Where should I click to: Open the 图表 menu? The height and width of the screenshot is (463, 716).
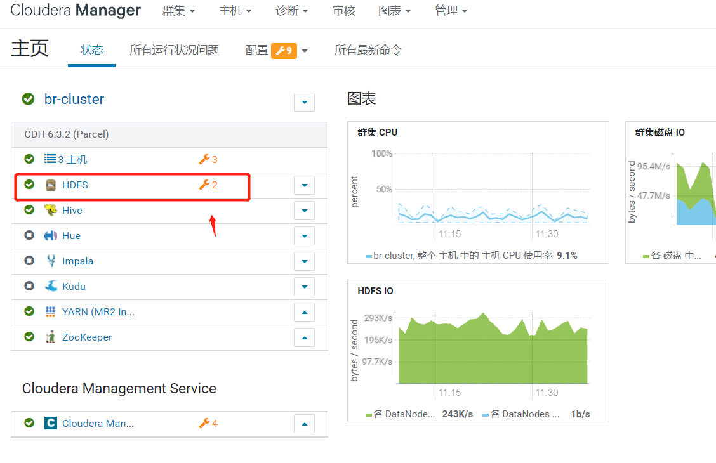pos(395,11)
